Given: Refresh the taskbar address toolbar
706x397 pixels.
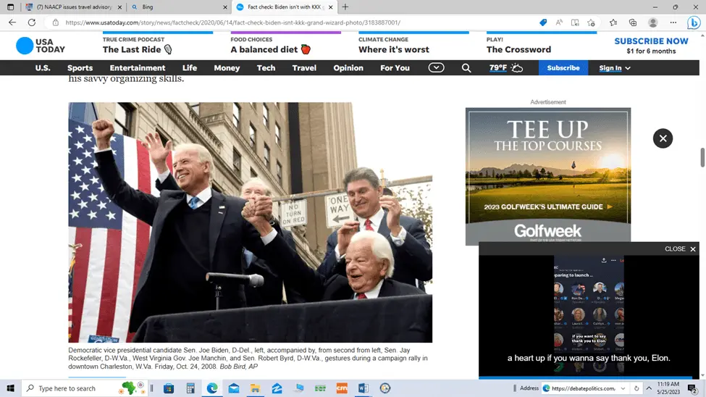Looking at the screenshot, I should [636, 388].
